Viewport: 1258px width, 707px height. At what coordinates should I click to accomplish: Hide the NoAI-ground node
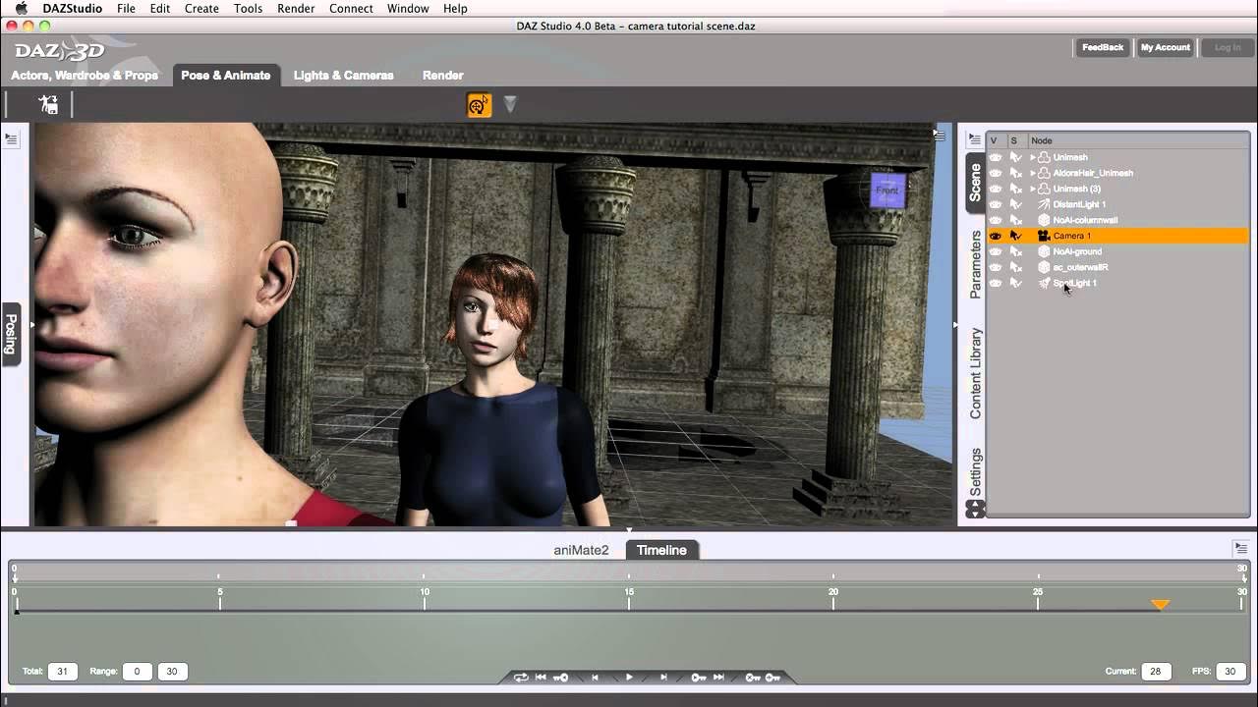996,251
